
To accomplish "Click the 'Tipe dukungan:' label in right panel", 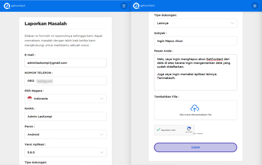I will pos(165,15).
